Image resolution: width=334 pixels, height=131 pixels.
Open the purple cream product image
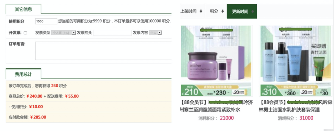pyautogui.click(x=216, y=61)
